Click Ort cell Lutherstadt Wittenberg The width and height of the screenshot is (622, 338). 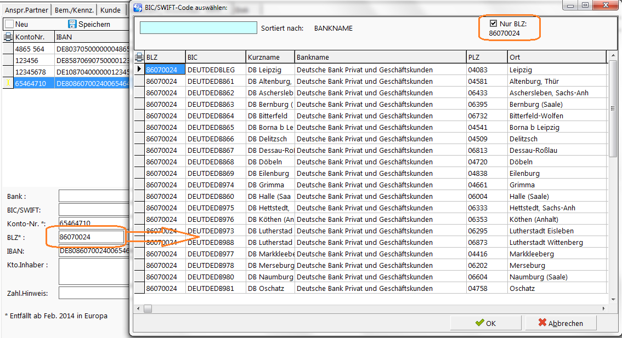point(557,242)
